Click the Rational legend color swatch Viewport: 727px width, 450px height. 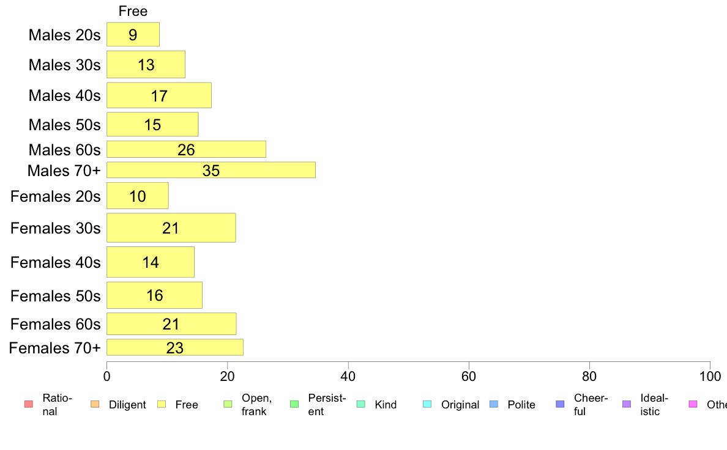coord(28,404)
